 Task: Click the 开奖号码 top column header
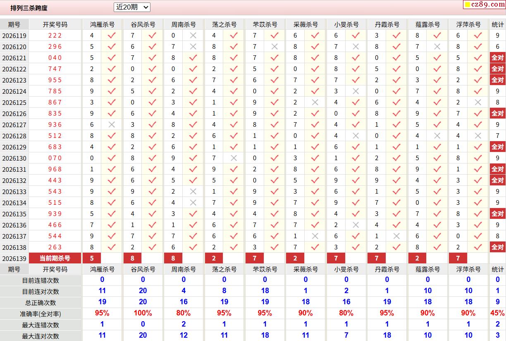[x=55, y=24]
